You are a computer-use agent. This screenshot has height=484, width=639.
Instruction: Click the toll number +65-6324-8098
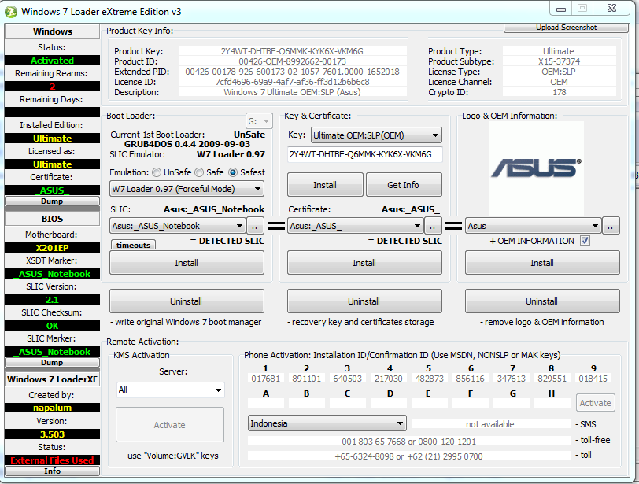[x=366, y=456]
